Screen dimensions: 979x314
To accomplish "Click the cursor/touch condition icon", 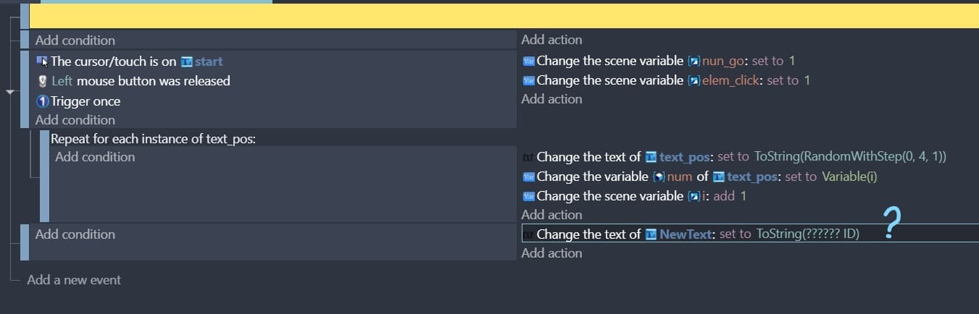I will 42,61.
